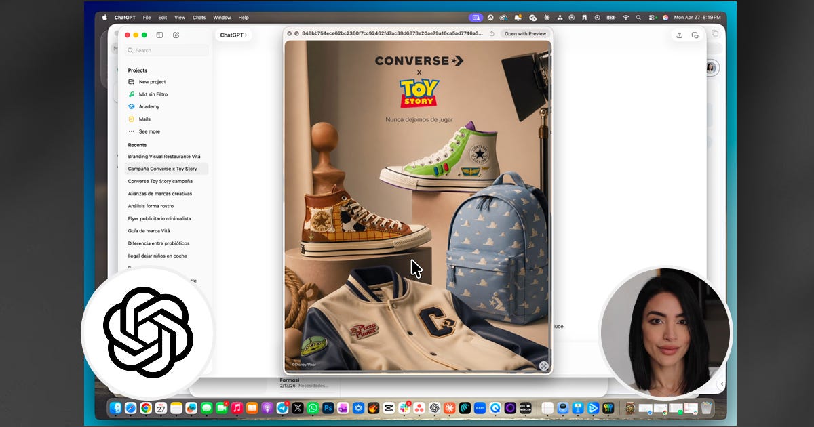Click the Siri icon in menu bar
814x427 pixels.
click(x=665, y=17)
